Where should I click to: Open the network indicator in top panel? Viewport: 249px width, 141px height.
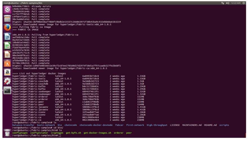pyautogui.click(x=223, y=3)
